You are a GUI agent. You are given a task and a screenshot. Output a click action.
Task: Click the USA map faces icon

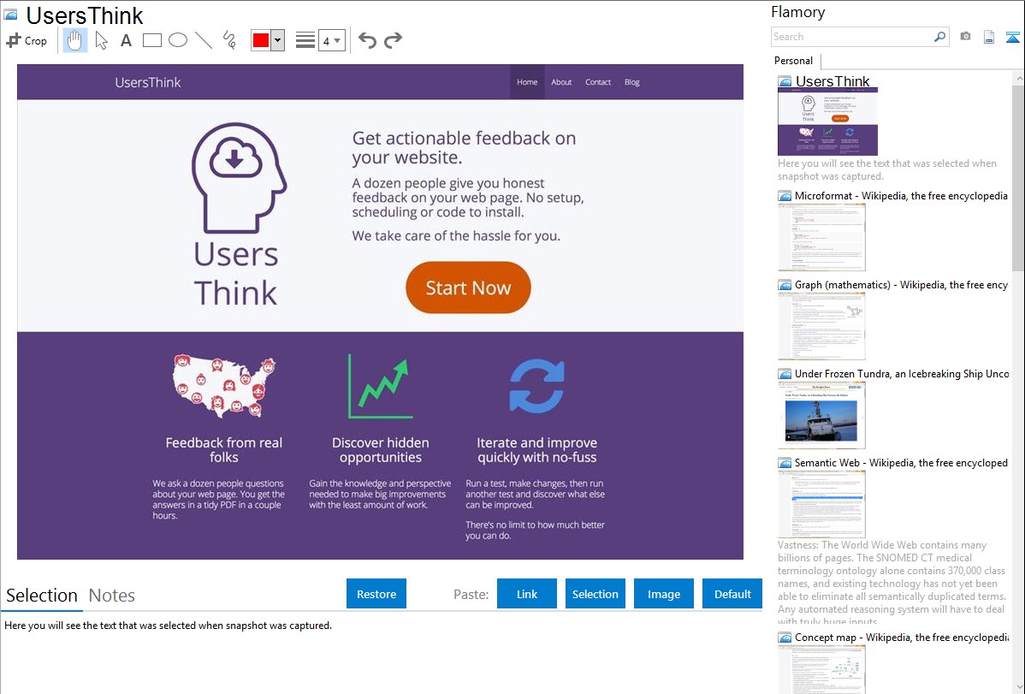pyautogui.click(x=224, y=386)
